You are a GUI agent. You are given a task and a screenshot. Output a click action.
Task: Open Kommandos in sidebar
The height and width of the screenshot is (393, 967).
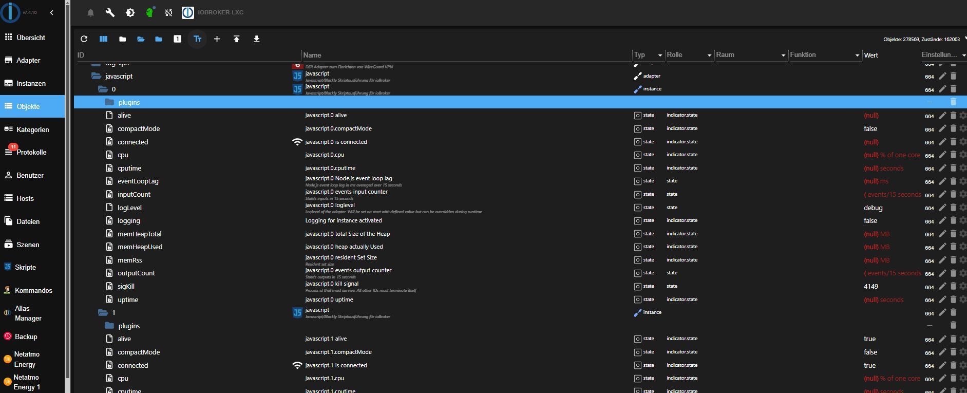(x=32, y=290)
